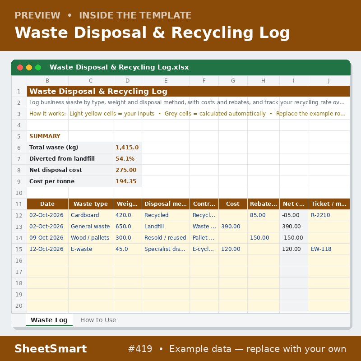Select weight cell '420.0'
This screenshot has height=361, width=361.
click(127, 215)
